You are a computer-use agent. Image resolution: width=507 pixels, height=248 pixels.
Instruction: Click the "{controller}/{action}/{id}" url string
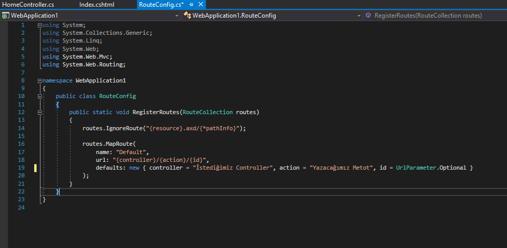159,160
